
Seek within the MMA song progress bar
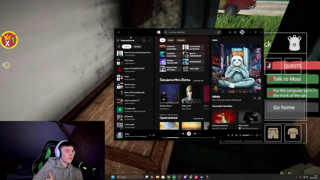(x=189, y=137)
